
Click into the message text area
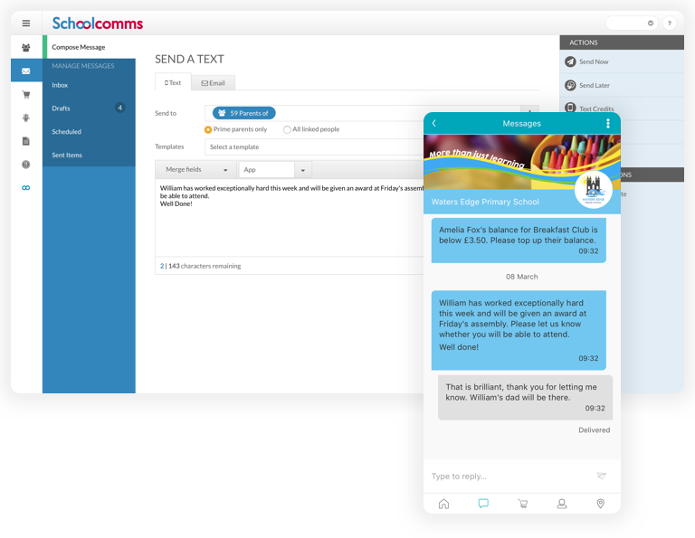pos(290,219)
